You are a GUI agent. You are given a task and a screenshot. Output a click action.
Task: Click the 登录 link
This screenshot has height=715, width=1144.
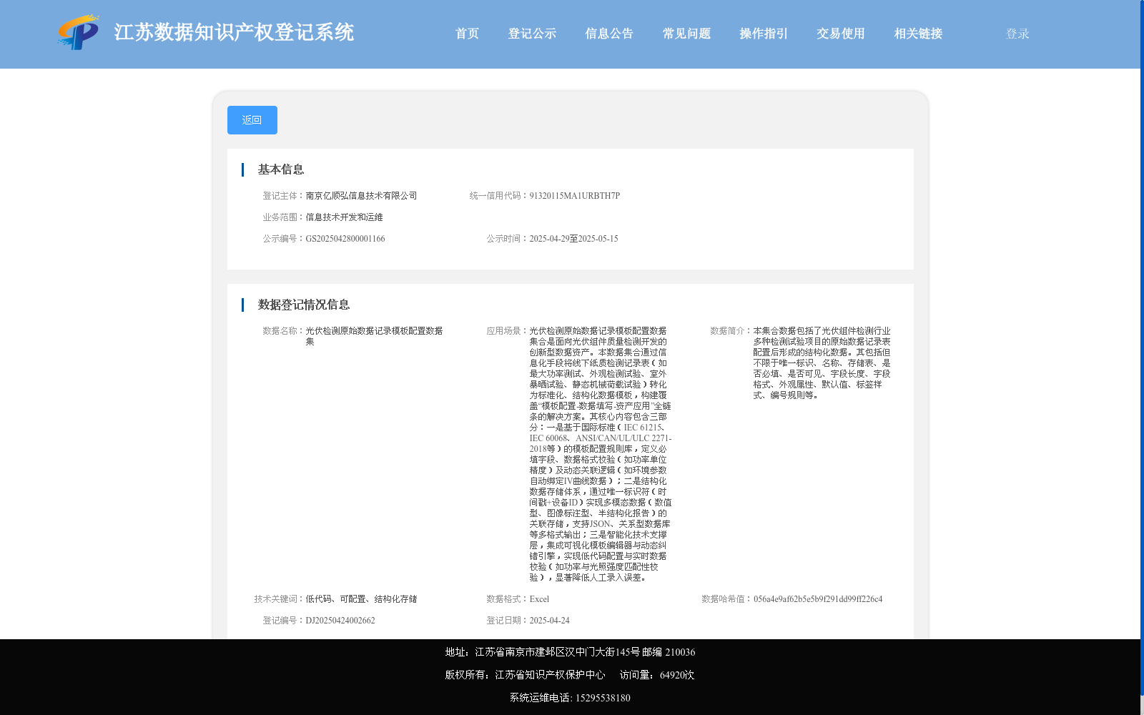1017,34
